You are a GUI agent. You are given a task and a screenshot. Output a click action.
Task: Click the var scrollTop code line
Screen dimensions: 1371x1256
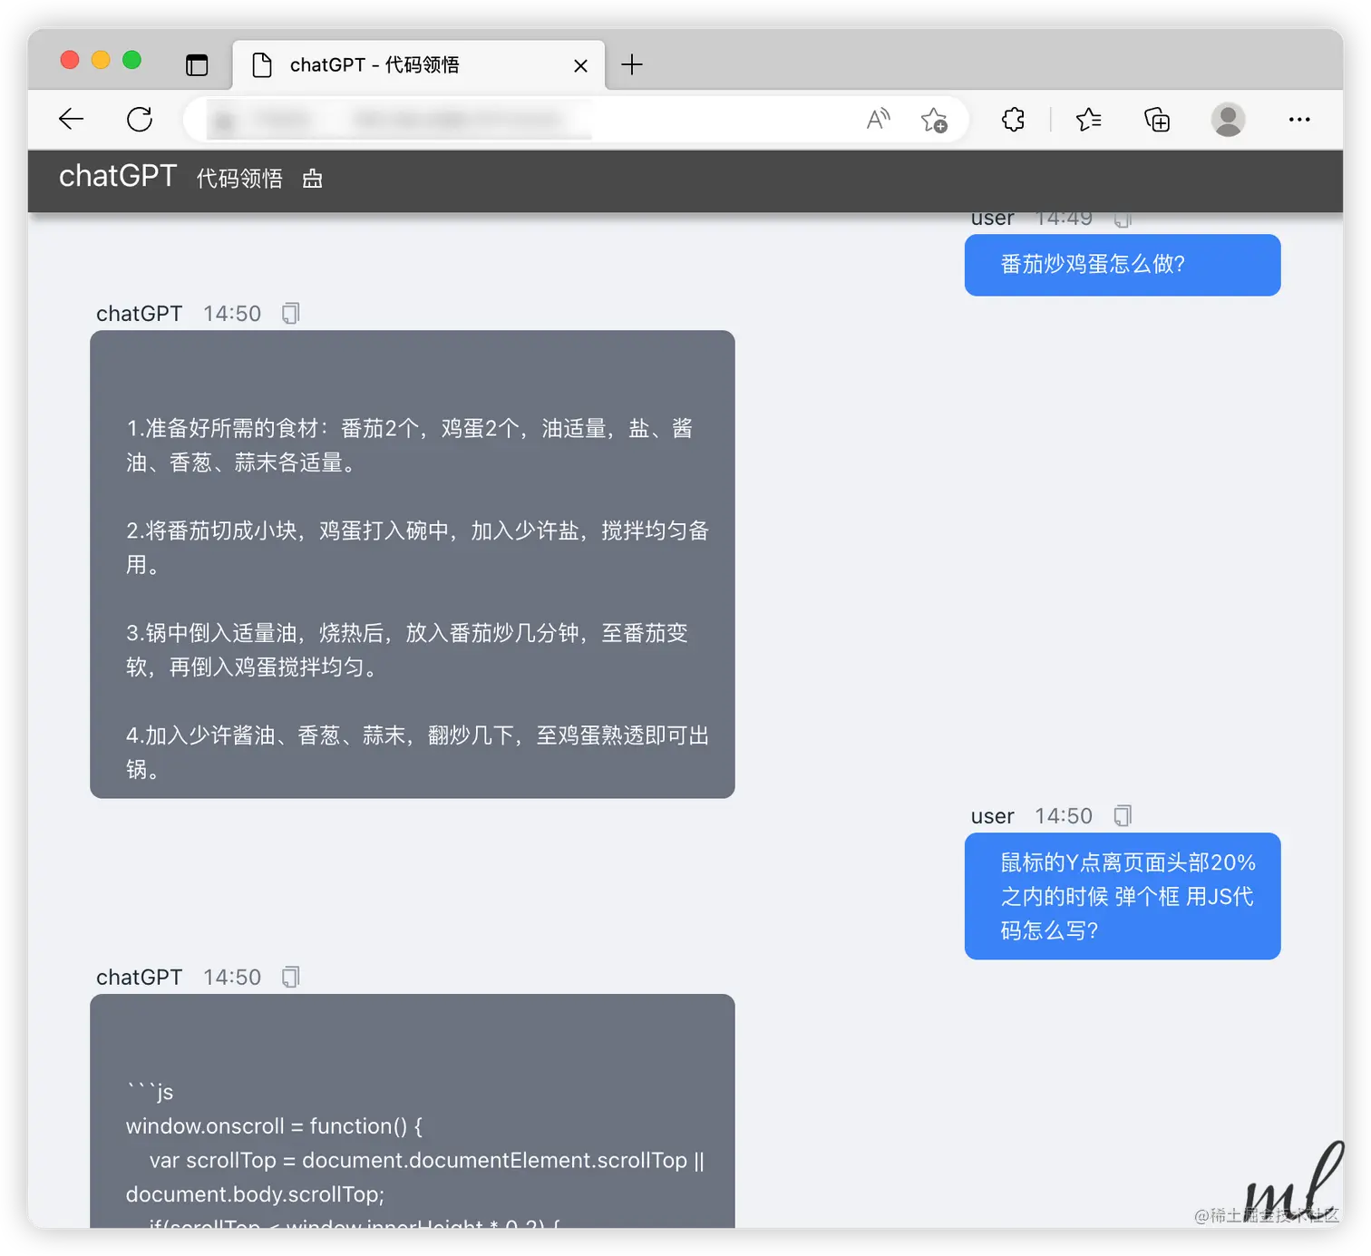[x=427, y=1161]
